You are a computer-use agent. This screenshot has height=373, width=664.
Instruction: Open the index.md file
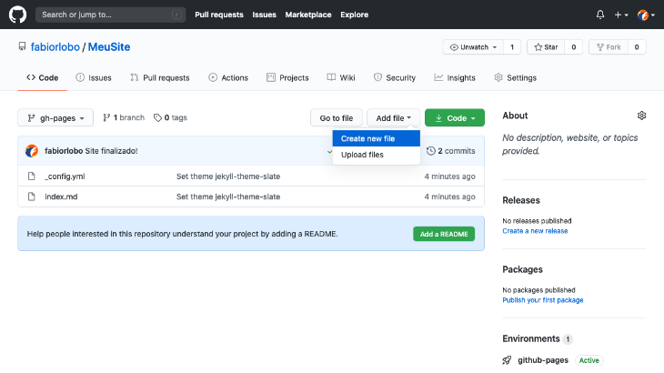(61, 197)
